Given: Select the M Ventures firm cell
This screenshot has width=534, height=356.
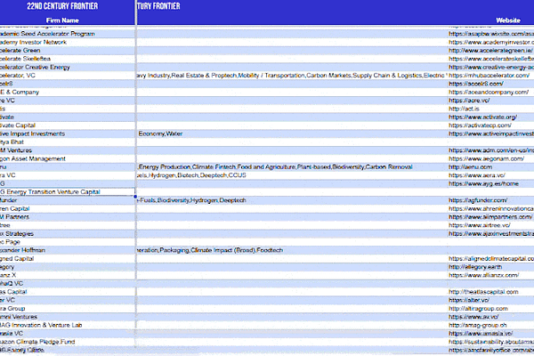Looking at the screenshot, I should click(68, 150).
